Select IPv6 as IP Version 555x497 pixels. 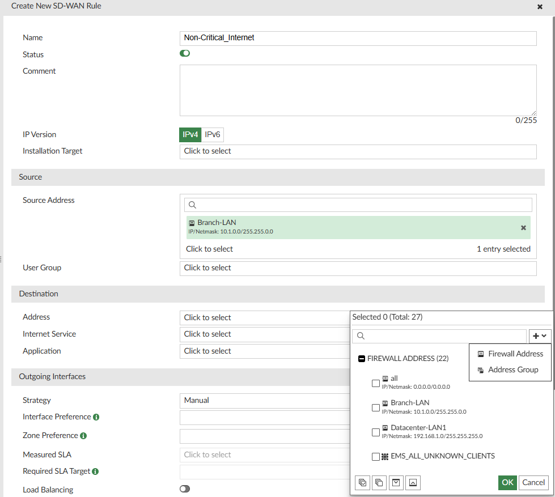point(213,135)
